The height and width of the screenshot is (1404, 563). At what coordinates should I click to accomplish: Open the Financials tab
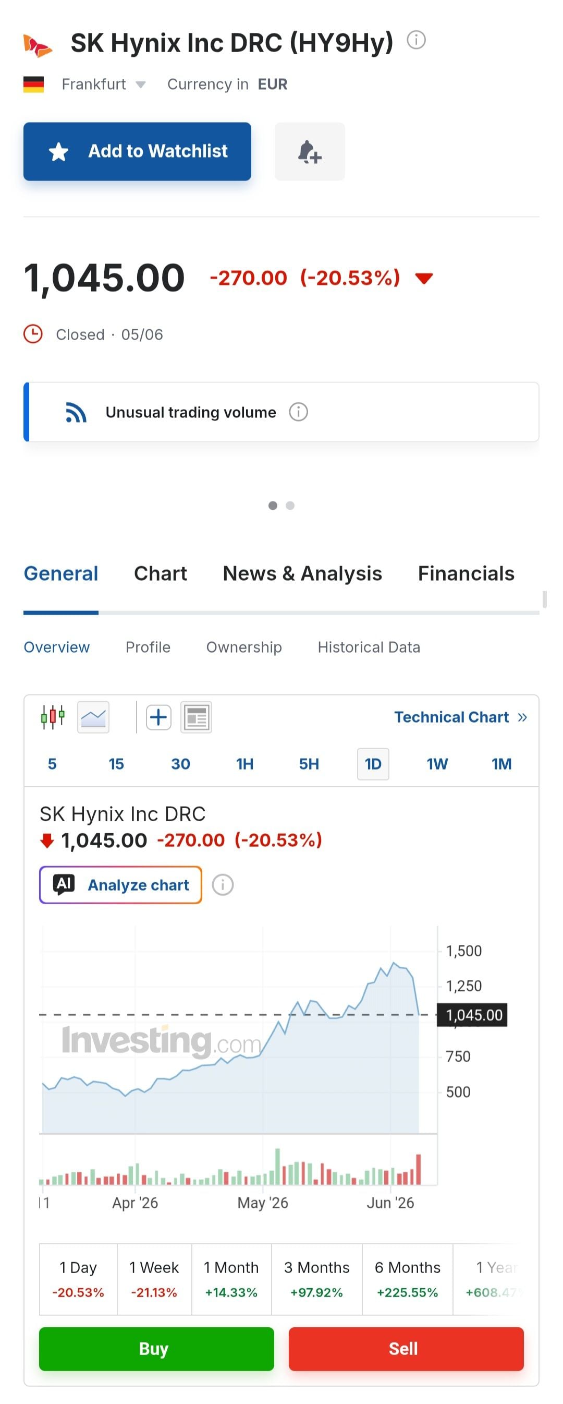466,573
